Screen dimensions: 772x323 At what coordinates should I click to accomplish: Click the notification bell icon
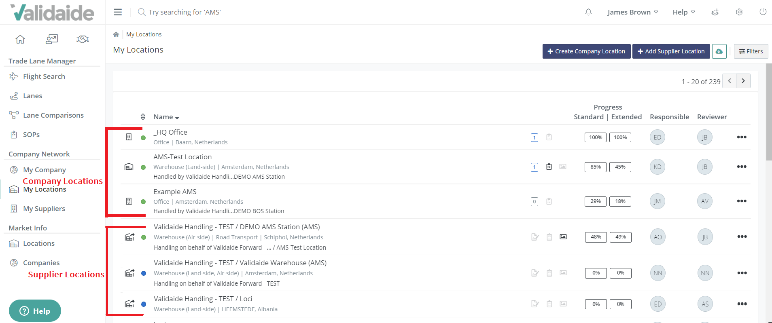coord(588,12)
